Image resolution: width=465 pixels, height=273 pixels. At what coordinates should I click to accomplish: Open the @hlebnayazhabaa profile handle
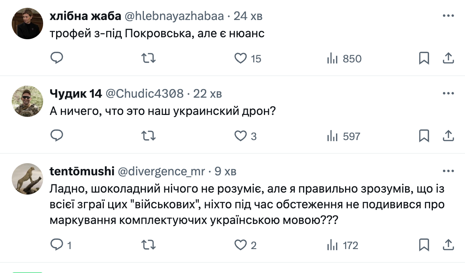point(174,16)
